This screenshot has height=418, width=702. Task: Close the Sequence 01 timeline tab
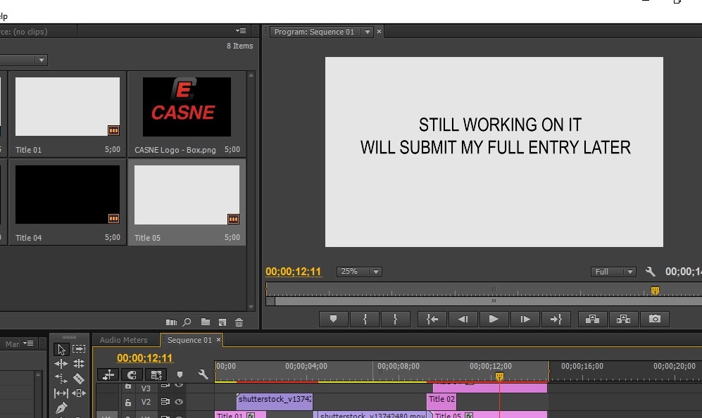click(x=218, y=340)
